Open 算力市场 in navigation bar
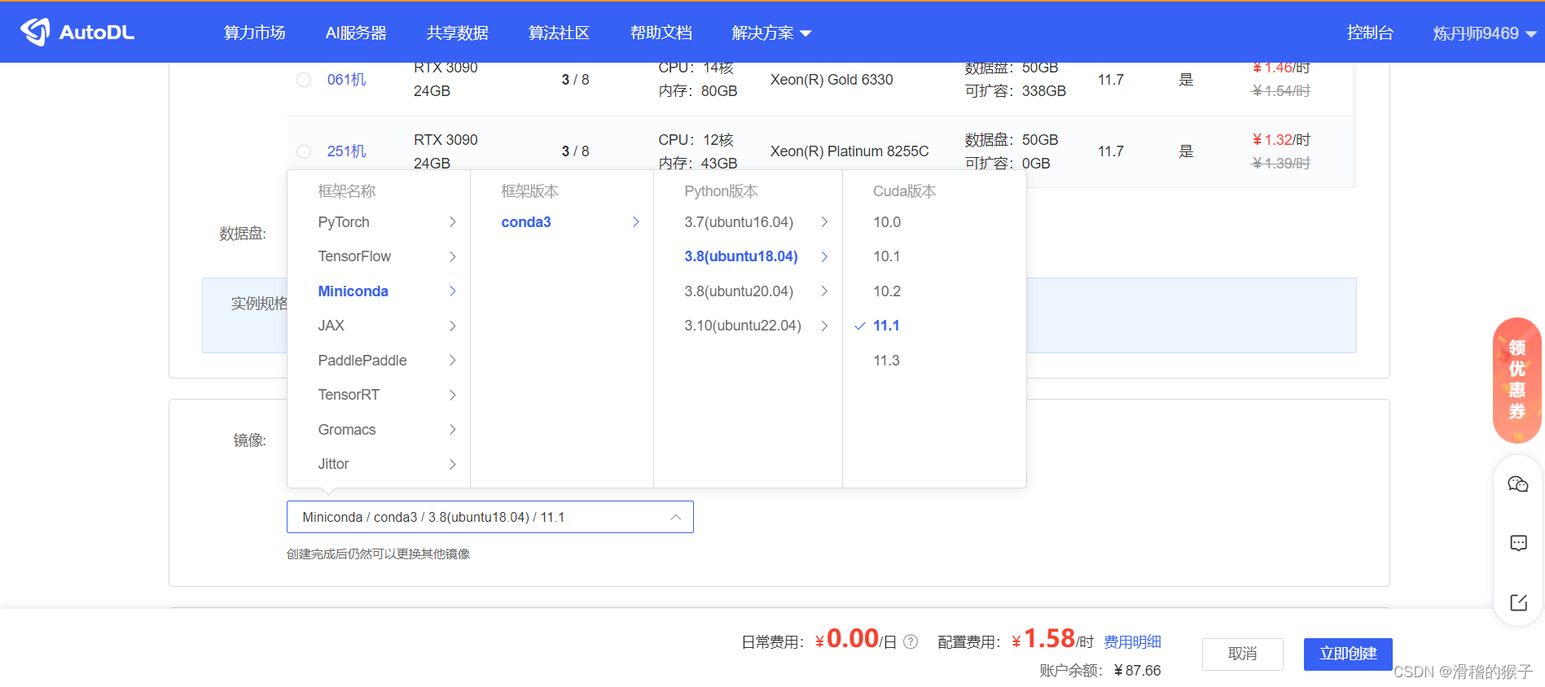Screen dimensions: 1545x687 255,33
